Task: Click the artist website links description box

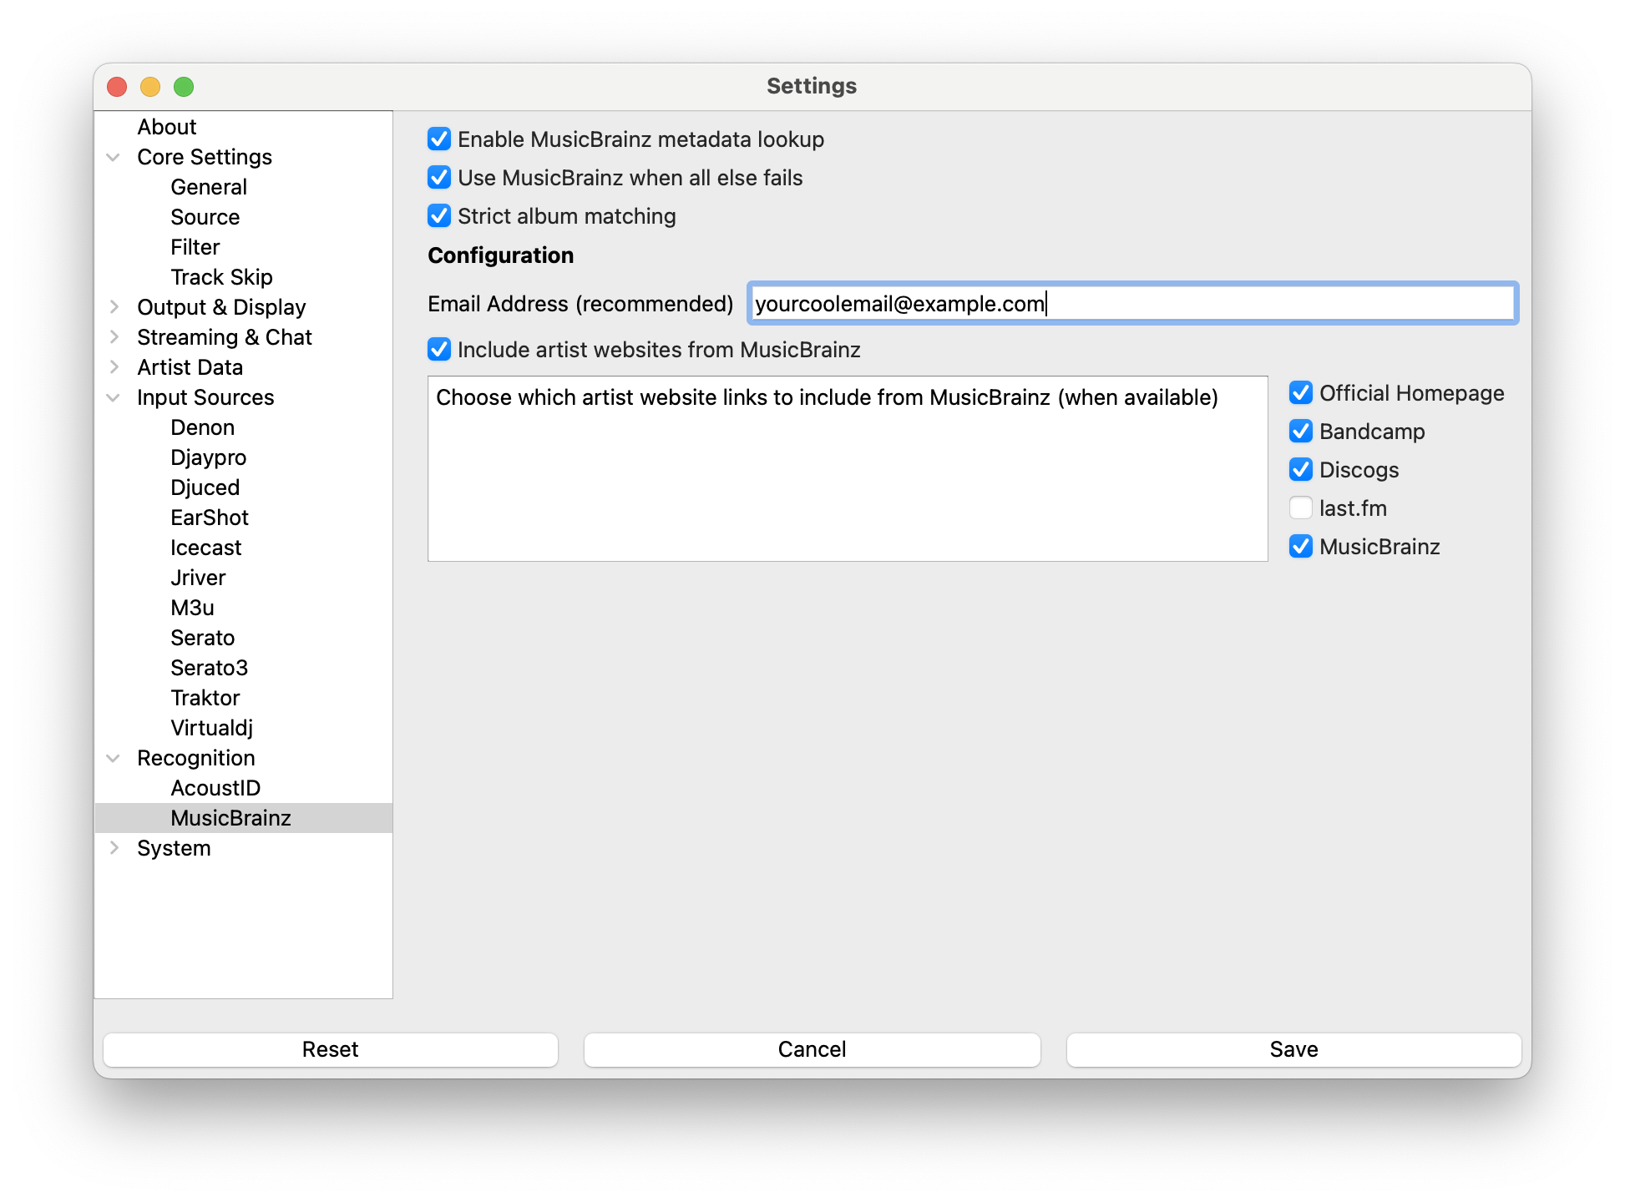Action: pos(848,468)
